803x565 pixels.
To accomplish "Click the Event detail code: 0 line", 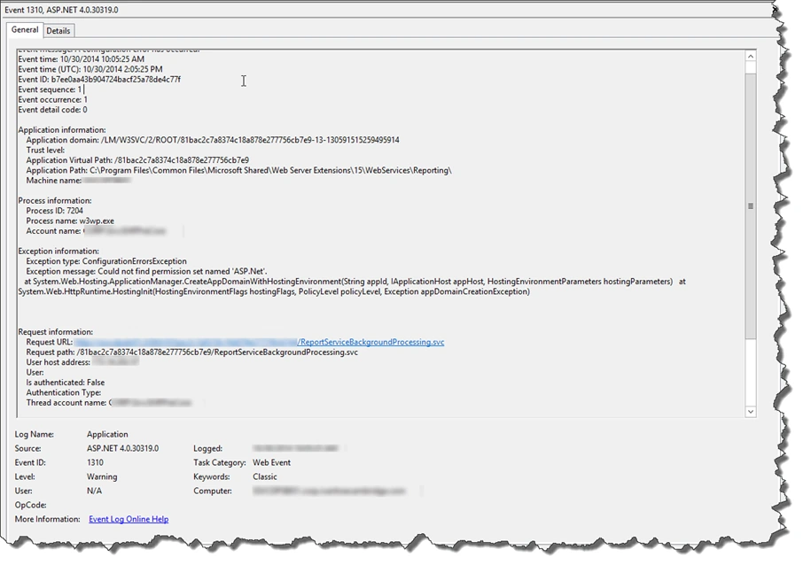I will (53, 110).
